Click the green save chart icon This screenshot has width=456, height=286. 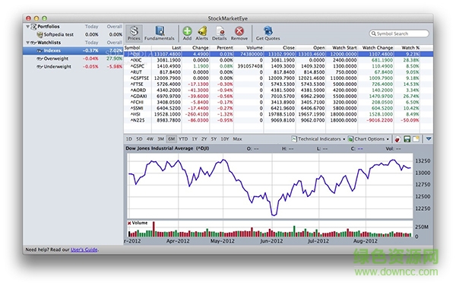(407, 139)
